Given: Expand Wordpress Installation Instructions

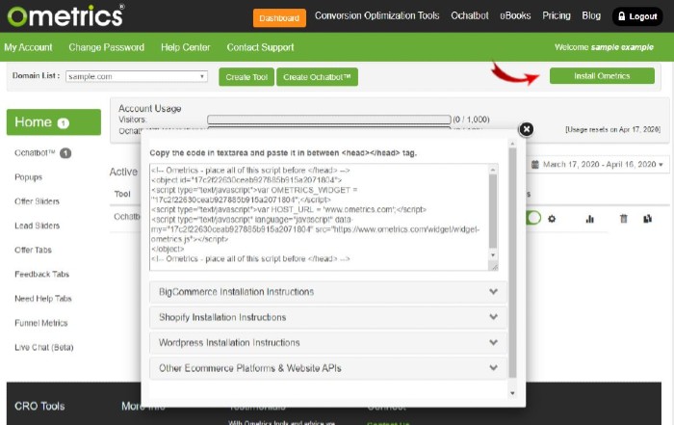Looking at the screenshot, I should click(x=328, y=342).
